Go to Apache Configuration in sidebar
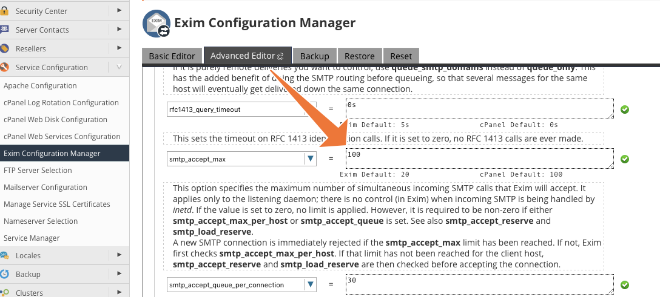The height and width of the screenshot is (297, 660). pyautogui.click(x=40, y=86)
